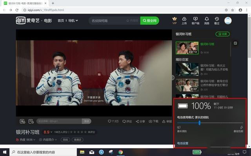The height and width of the screenshot is (156, 251).
Task: Select the 银河补习班 browser tab
Action: pos(25,3)
